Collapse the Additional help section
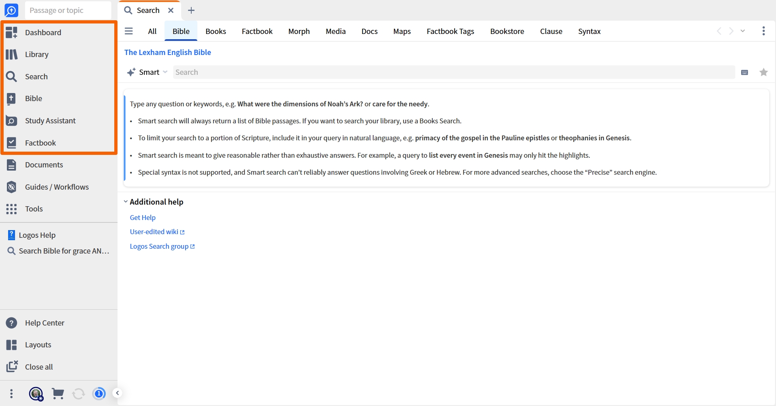The width and height of the screenshot is (776, 406). (x=126, y=201)
